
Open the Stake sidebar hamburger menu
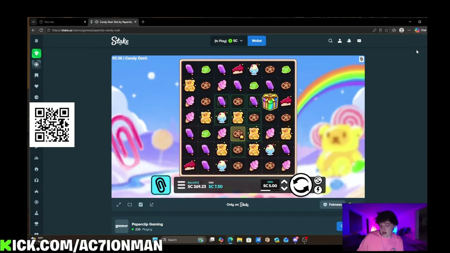coord(36,41)
